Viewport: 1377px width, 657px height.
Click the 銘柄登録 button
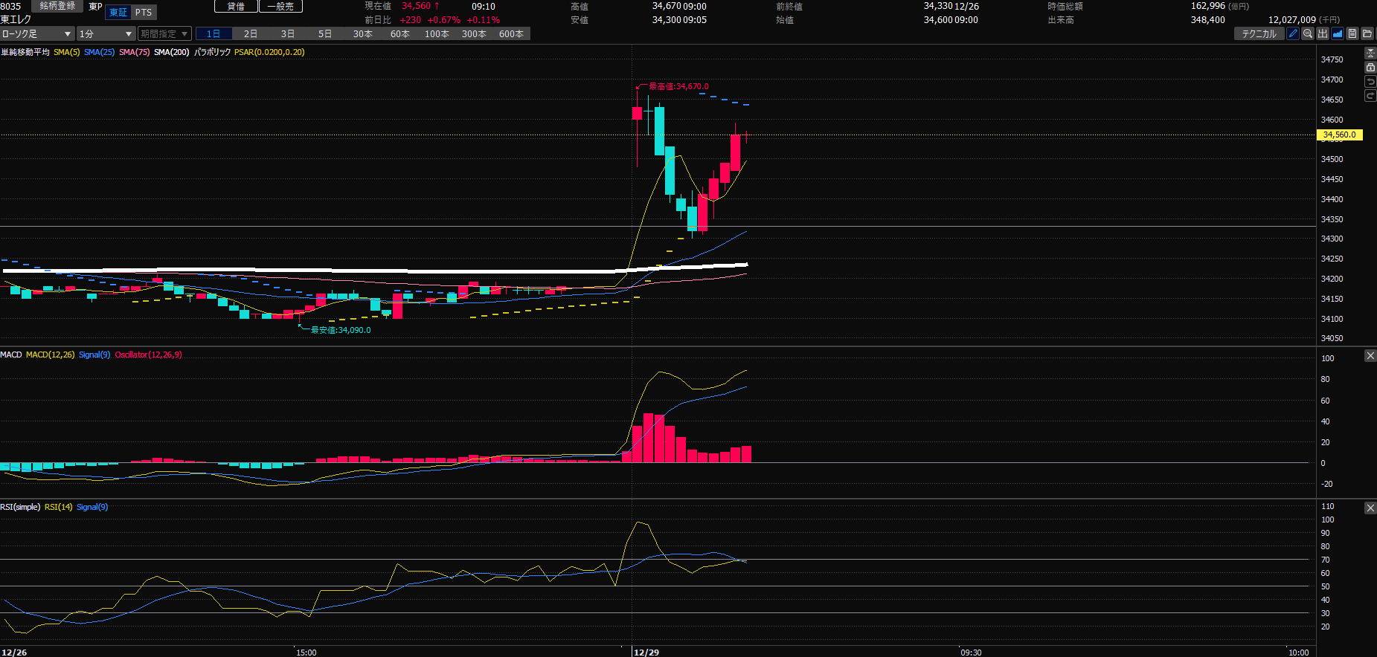(57, 6)
